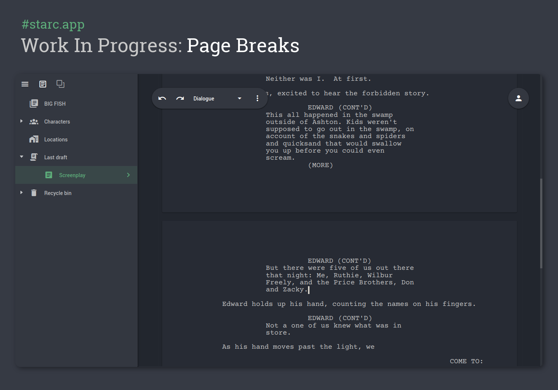Screen dimensions: 558x390
Task: Click the Characters group icon
Action: click(34, 122)
